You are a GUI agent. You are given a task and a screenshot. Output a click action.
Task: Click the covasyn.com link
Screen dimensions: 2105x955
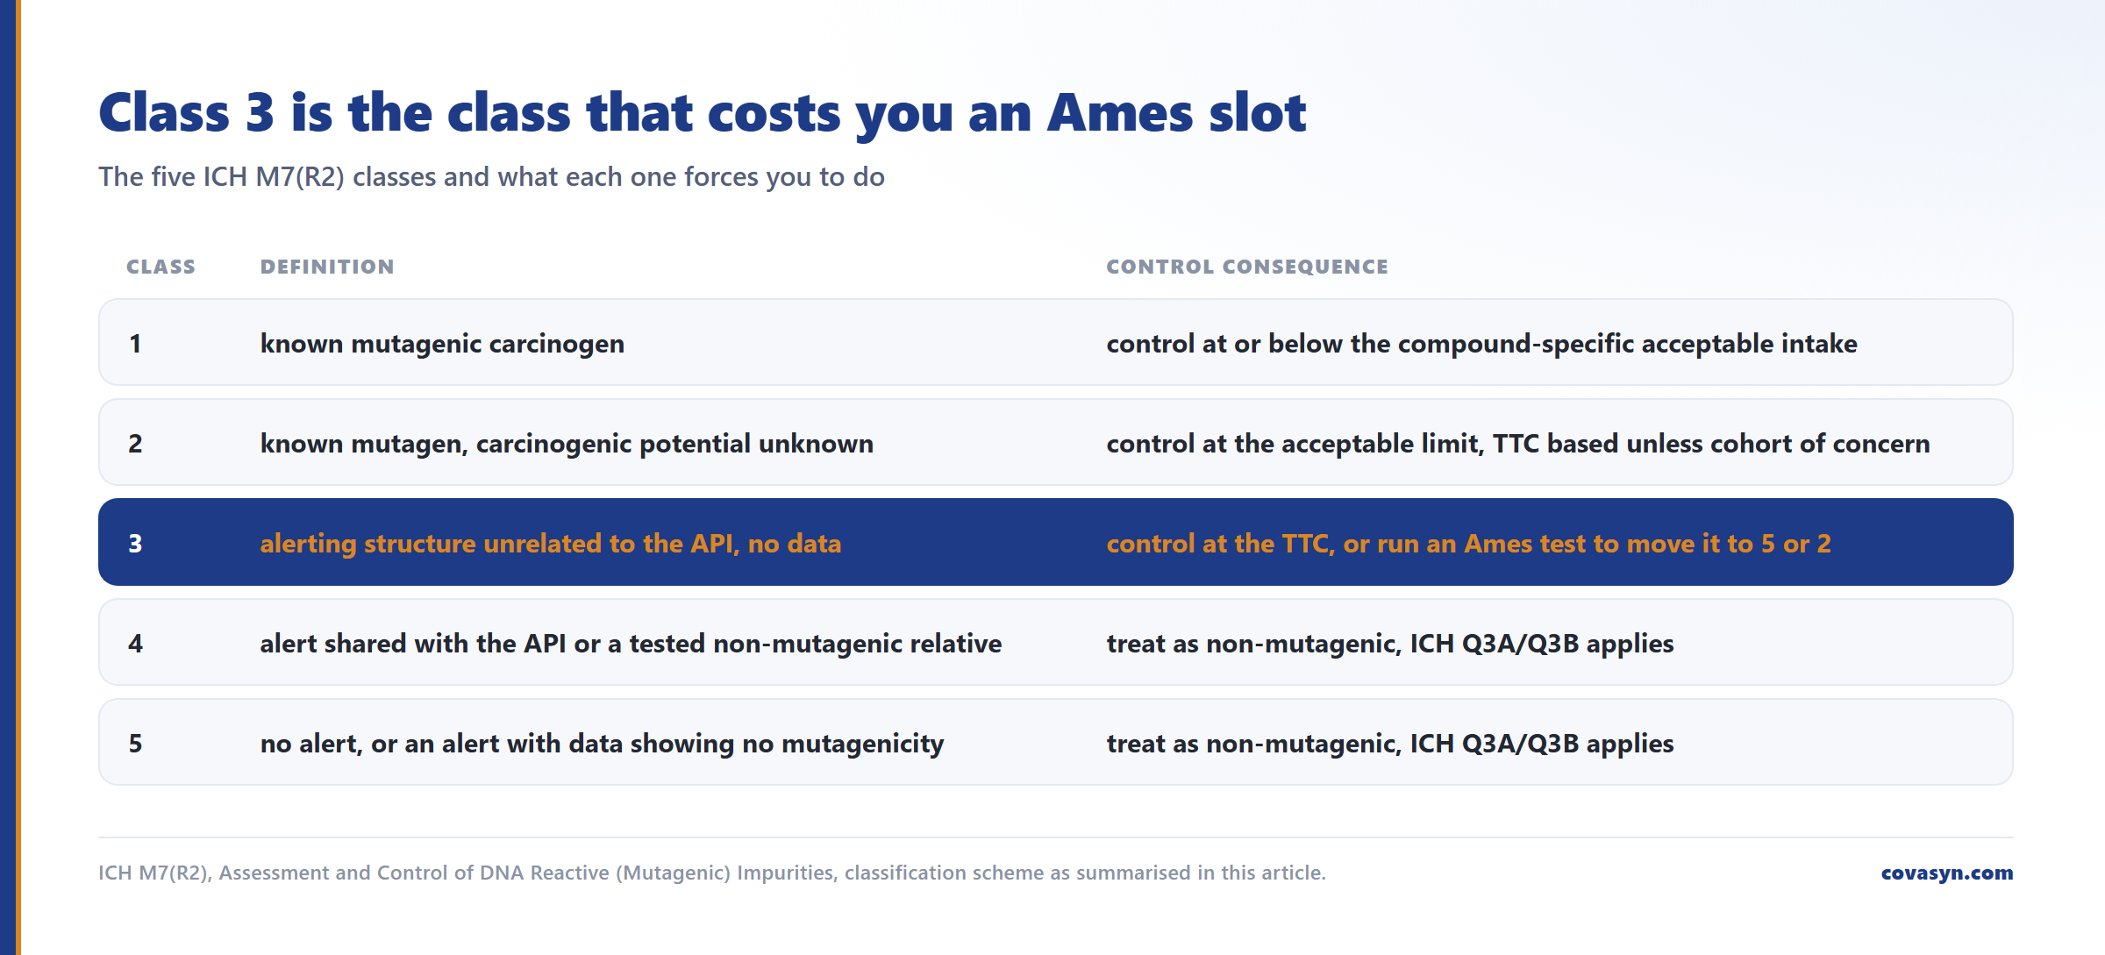[x=1946, y=873]
